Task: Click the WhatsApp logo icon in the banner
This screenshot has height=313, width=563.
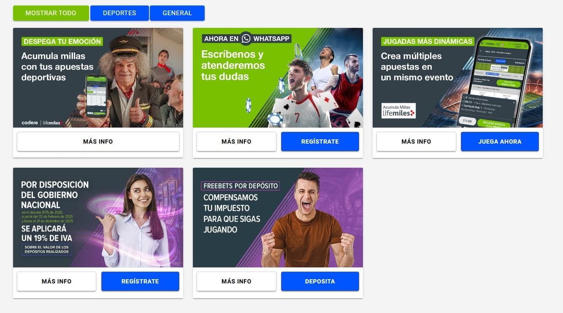Action: click(246, 39)
